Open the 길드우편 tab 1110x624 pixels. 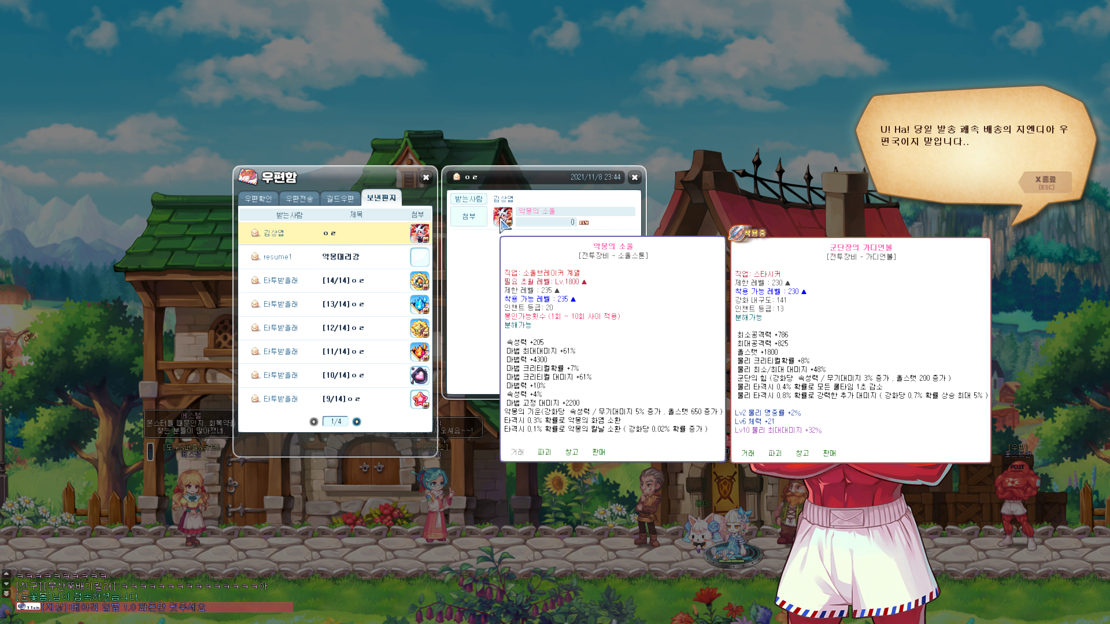(340, 199)
